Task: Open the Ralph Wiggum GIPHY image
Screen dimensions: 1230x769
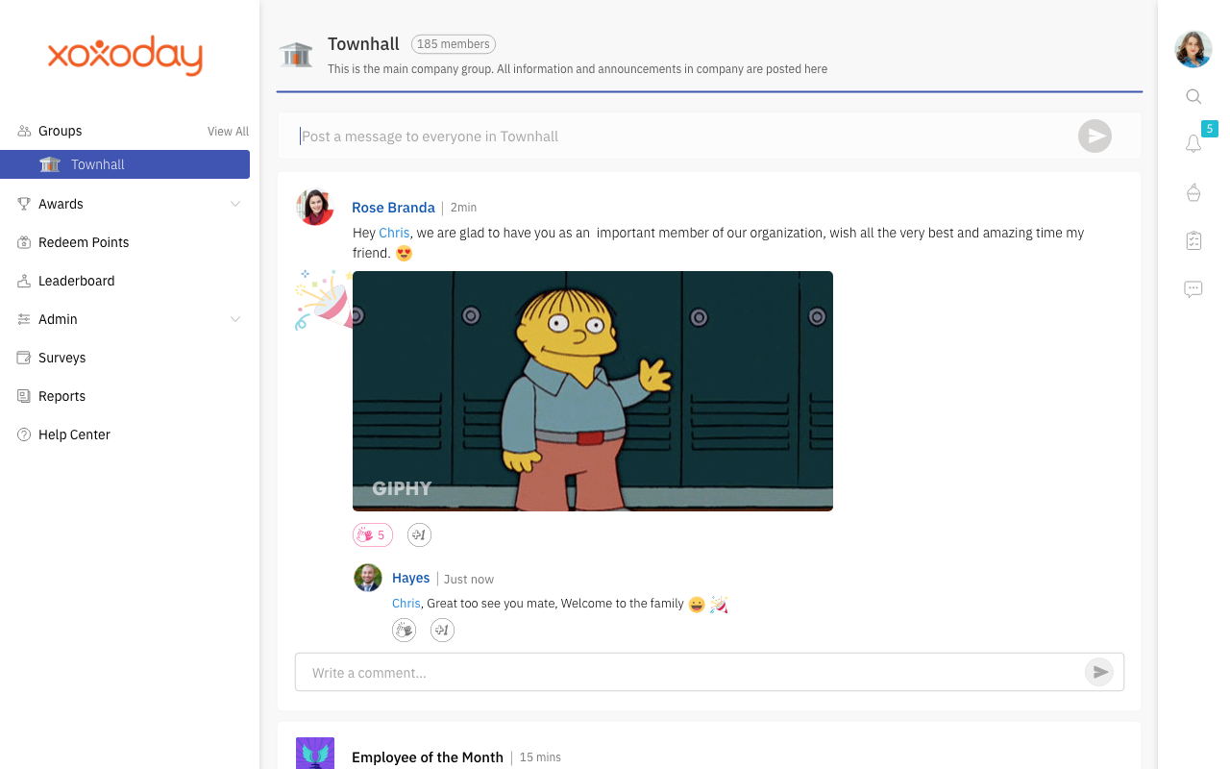Action: [x=593, y=391]
